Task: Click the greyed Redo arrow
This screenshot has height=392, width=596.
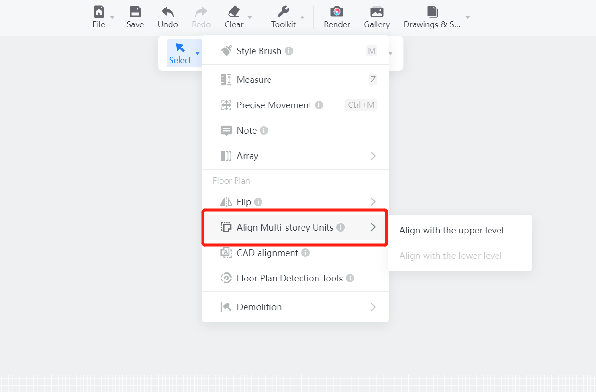Action: click(201, 12)
